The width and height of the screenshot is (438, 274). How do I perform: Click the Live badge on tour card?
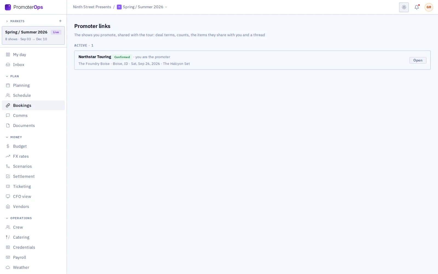coord(56,32)
